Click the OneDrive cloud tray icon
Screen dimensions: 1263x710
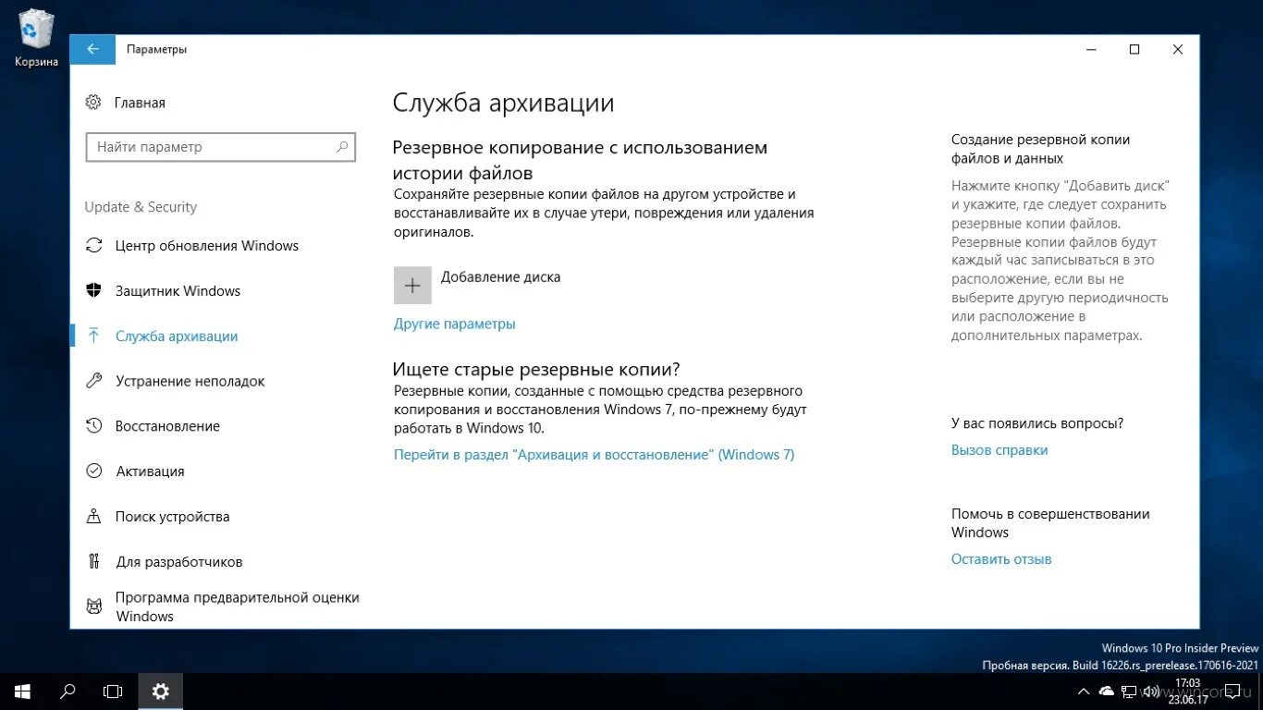[x=1106, y=692]
